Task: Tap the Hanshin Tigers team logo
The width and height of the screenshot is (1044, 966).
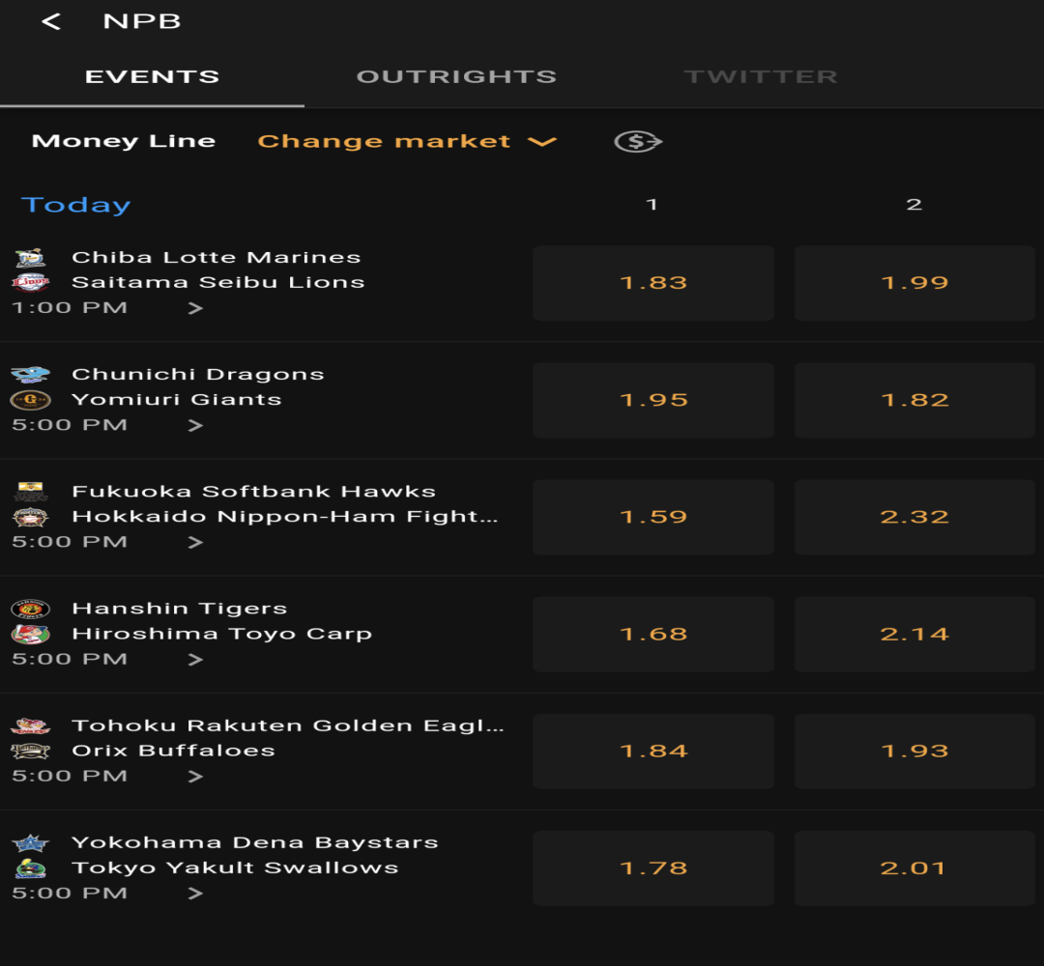Action: [31, 609]
